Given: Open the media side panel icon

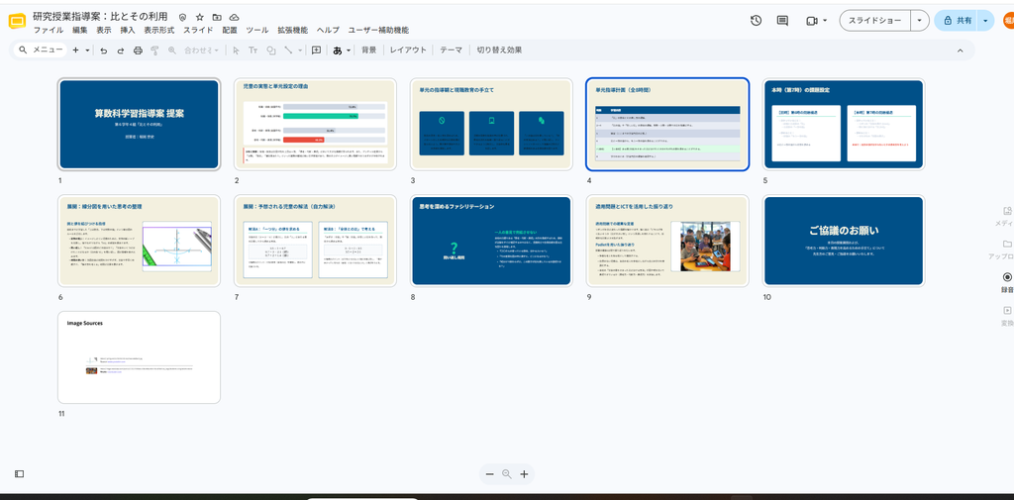Looking at the screenshot, I should point(1007,211).
